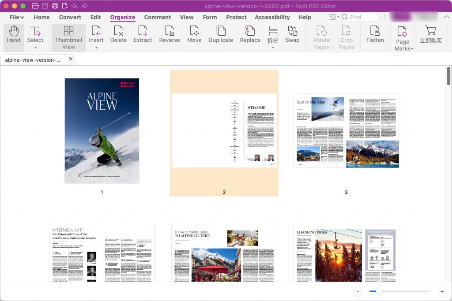Click the Move pages tool
The height and width of the screenshot is (301, 452).
[194, 34]
